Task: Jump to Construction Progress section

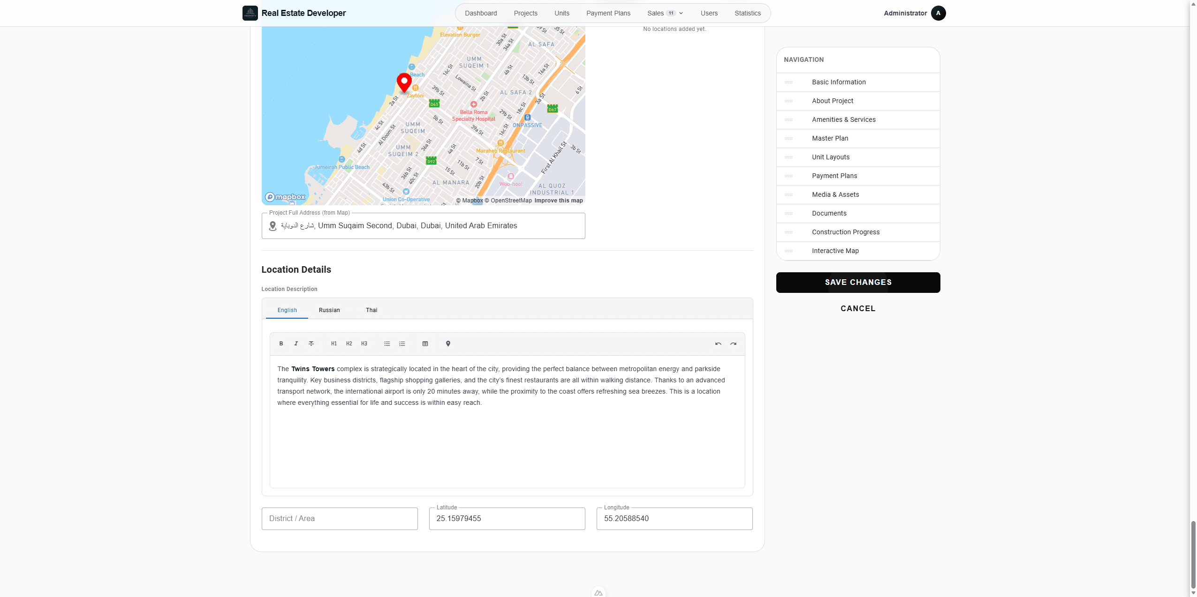Action: click(858, 232)
